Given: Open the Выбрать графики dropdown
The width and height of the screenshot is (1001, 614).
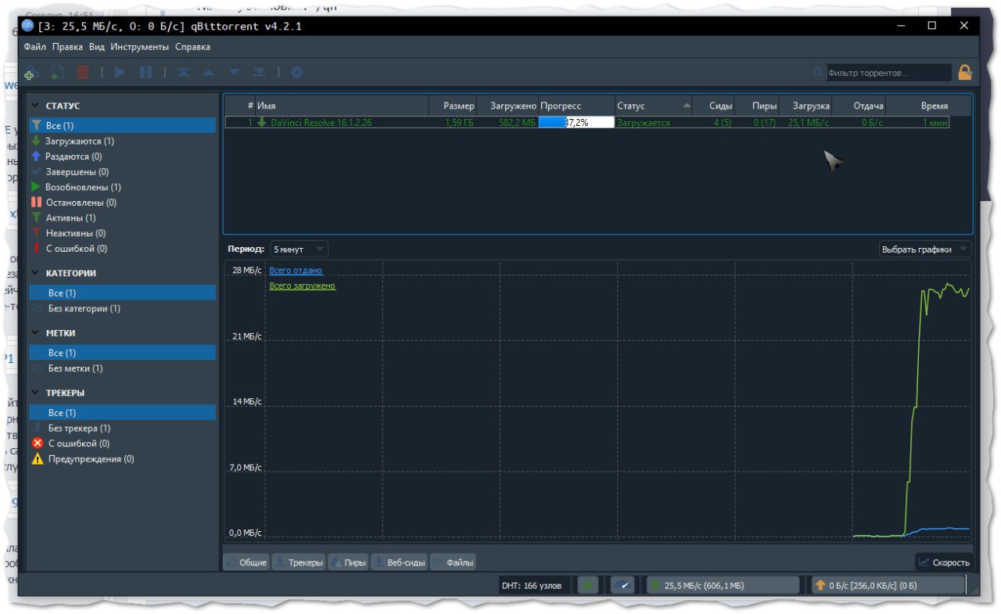Looking at the screenshot, I should pos(924,250).
